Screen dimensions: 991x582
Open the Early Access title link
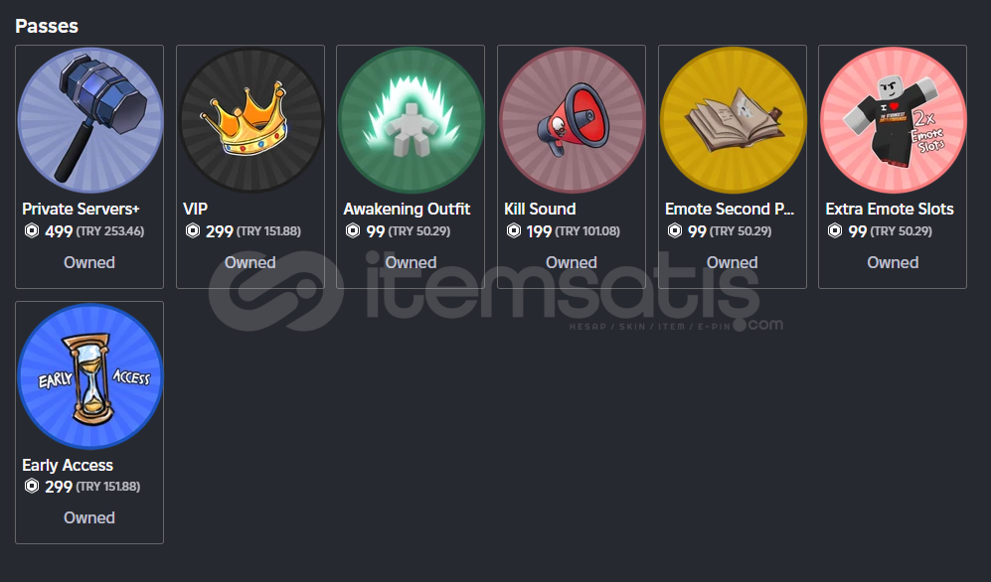pyautogui.click(x=68, y=465)
